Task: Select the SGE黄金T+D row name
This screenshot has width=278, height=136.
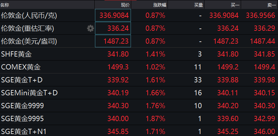Action: point(22,80)
